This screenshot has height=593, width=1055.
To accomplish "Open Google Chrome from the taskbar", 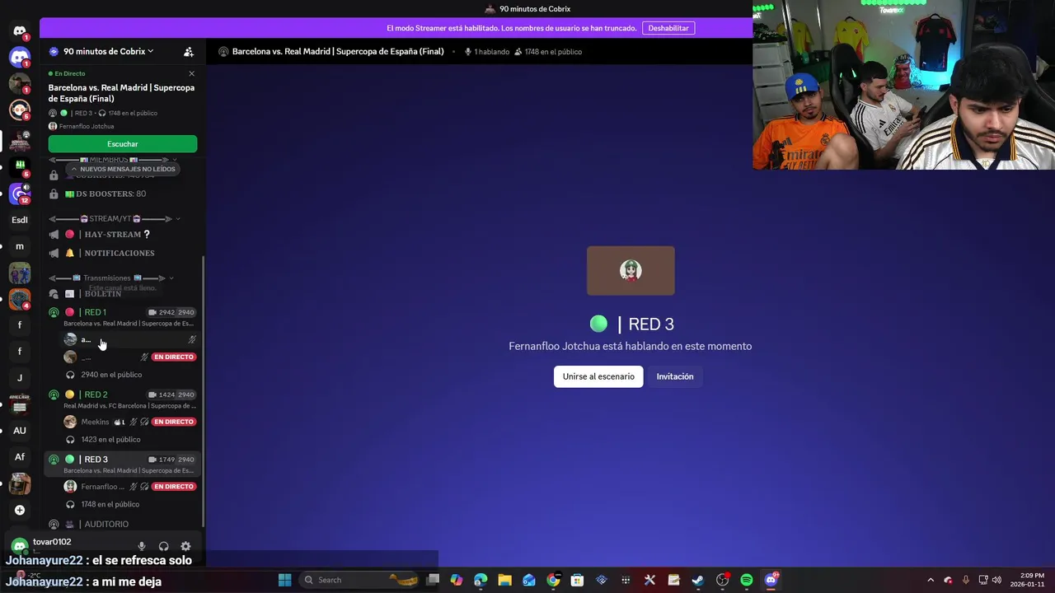I will 553,580.
